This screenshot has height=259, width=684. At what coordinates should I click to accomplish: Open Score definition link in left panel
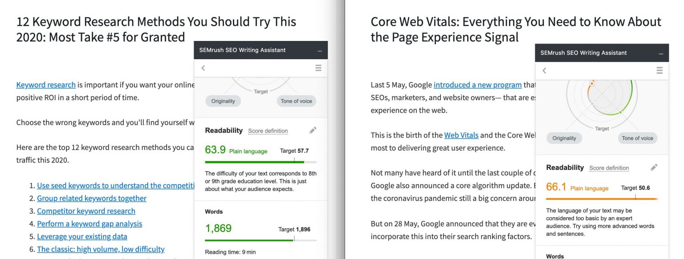[268, 131]
